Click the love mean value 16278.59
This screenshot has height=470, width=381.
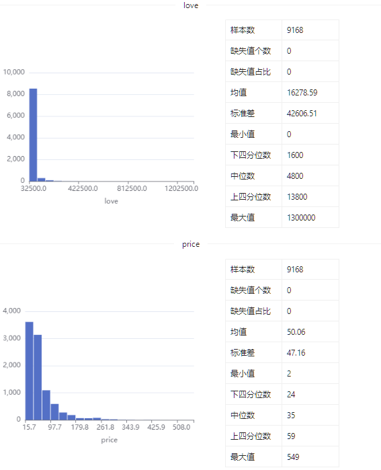302,92
